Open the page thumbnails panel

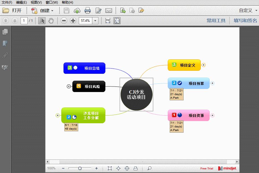coord(5,32)
